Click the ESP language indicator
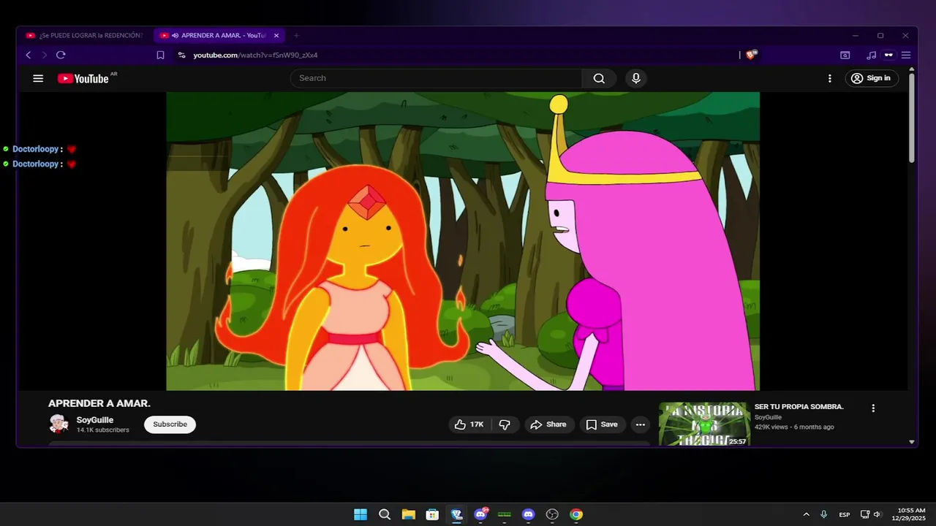The image size is (936, 526). [845, 514]
